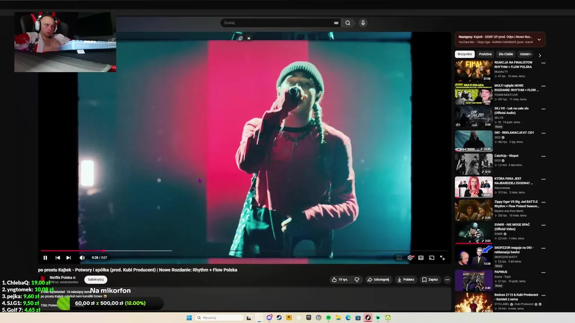Open OKI - REKLAMACJA'47: CD1 title
Image resolution: width=575 pixels, height=323 pixels.
click(514, 133)
